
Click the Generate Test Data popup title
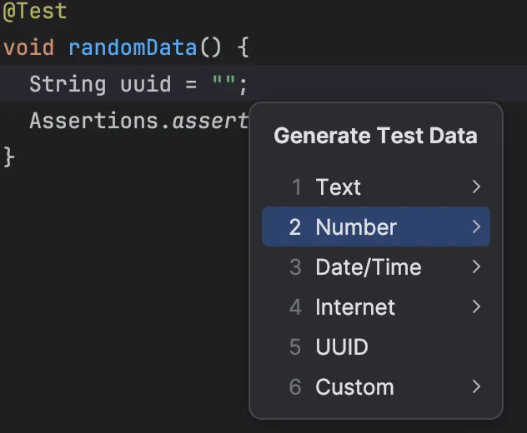(375, 136)
